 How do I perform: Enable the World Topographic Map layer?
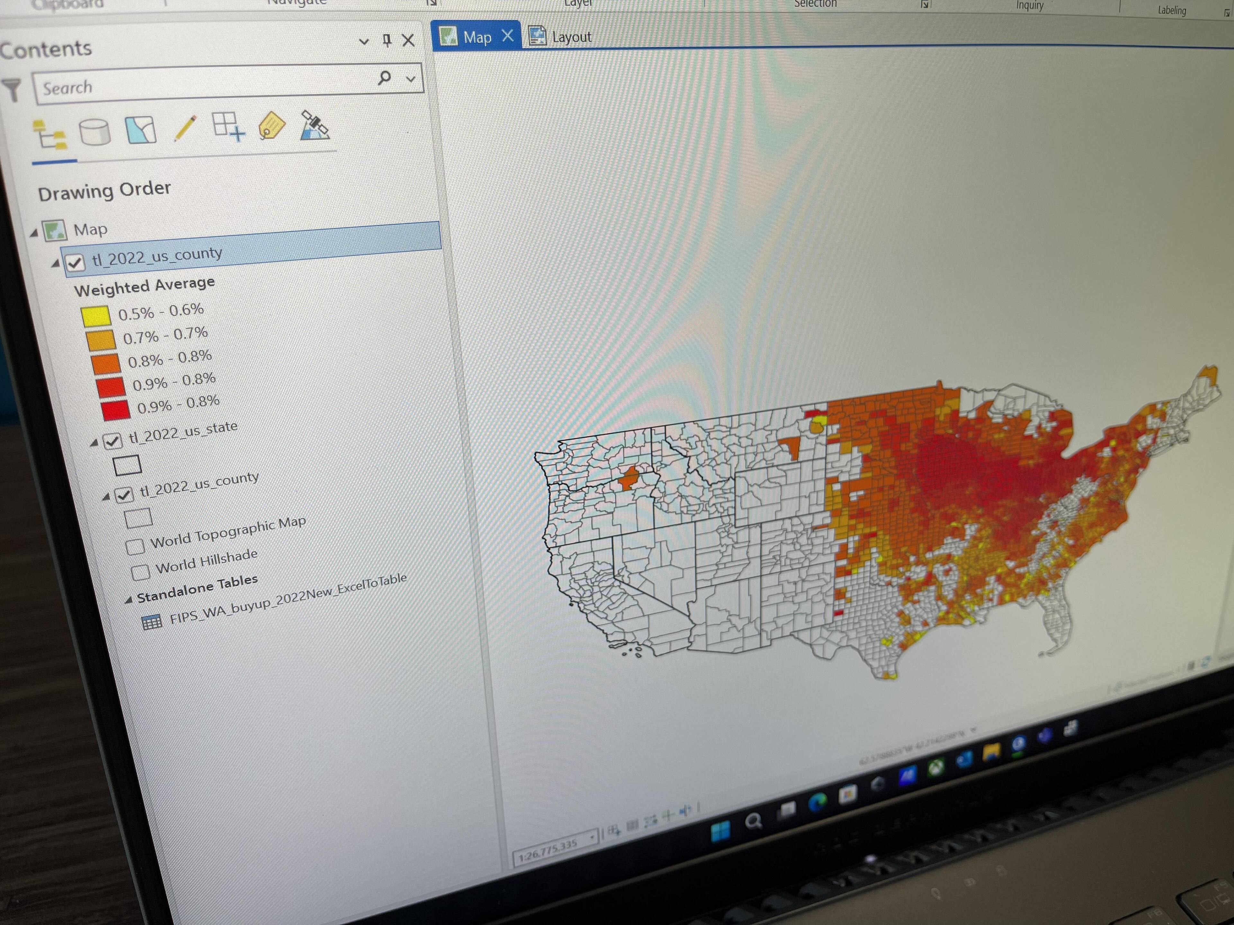(134, 546)
